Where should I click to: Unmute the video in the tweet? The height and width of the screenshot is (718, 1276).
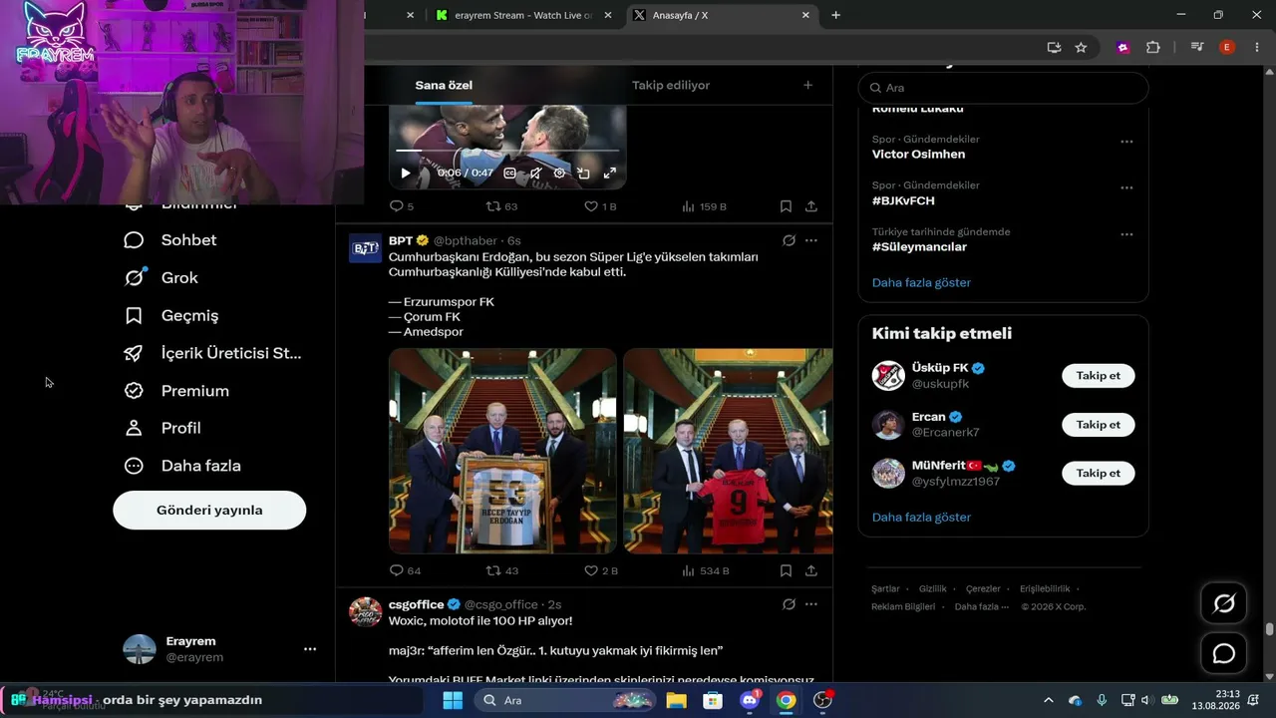point(535,174)
